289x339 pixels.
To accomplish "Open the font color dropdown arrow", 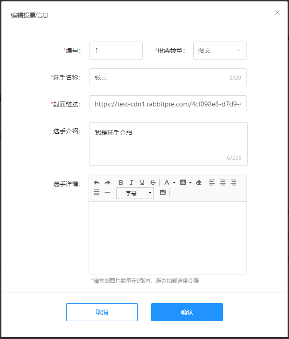I will point(174,182).
